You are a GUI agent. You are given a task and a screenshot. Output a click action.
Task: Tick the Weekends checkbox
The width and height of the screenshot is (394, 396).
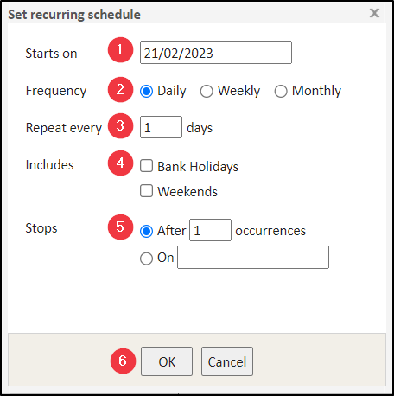click(x=146, y=191)
